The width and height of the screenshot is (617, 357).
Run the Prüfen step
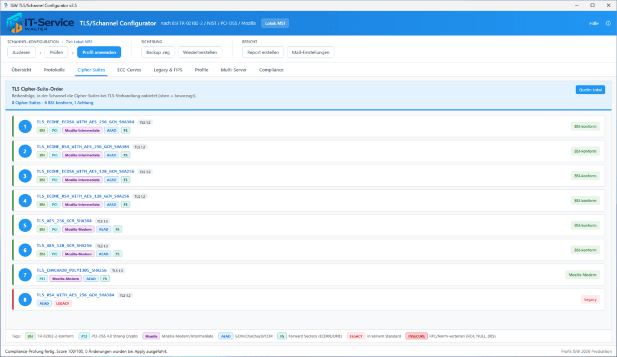(56, 52)
